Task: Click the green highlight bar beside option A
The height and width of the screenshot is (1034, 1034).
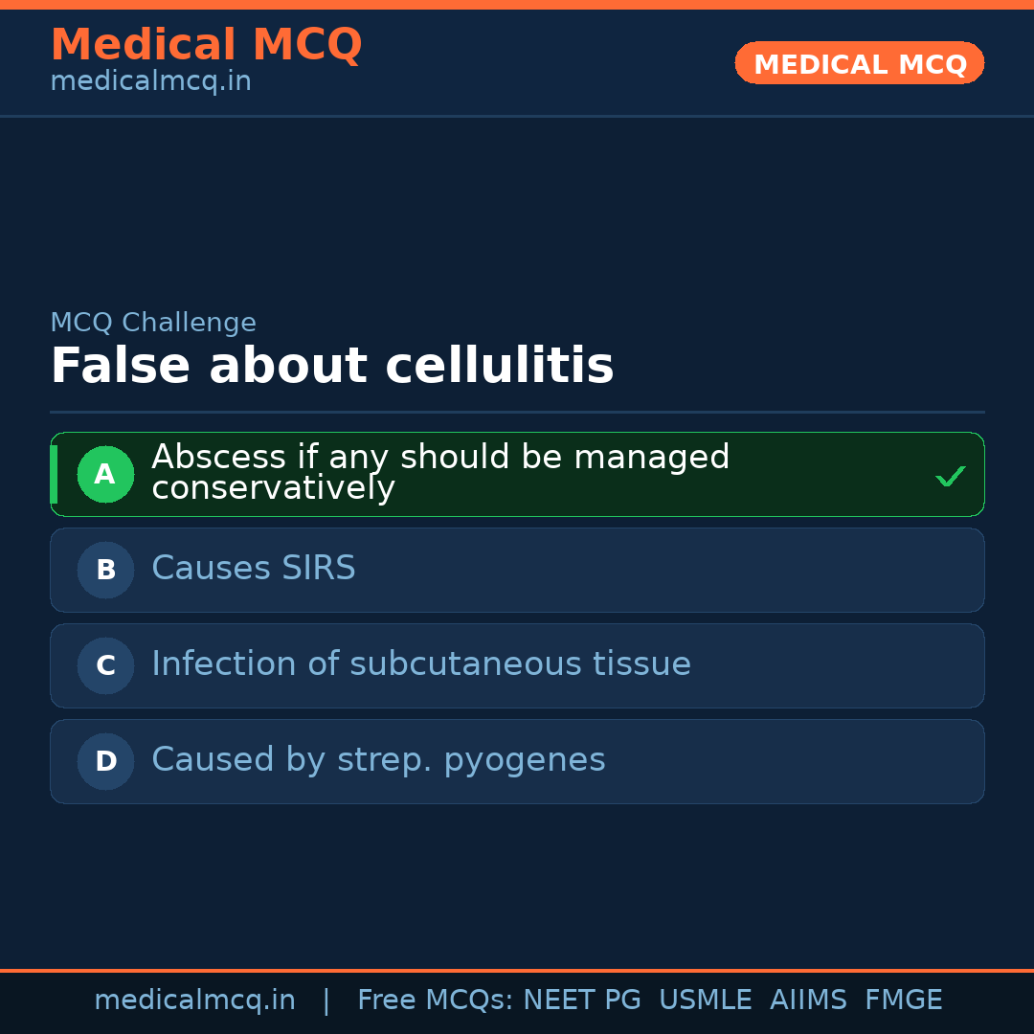Action: (x=54, y=474)
